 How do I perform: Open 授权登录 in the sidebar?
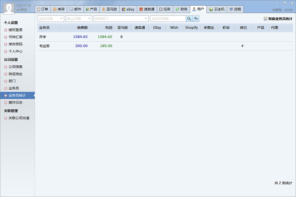15,30
